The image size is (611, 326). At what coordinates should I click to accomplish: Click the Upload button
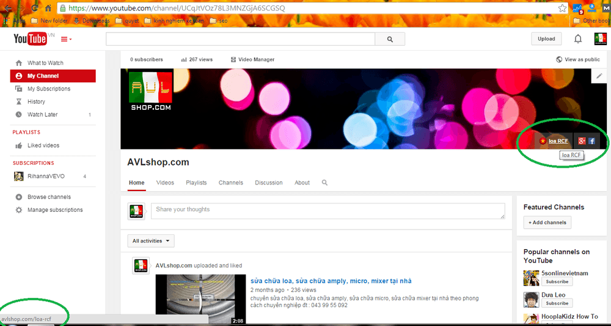pos(546,39)
